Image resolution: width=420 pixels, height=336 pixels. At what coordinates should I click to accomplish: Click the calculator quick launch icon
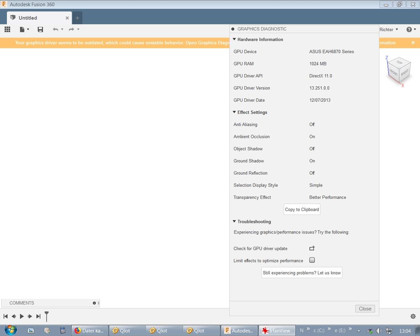[63, 331]
